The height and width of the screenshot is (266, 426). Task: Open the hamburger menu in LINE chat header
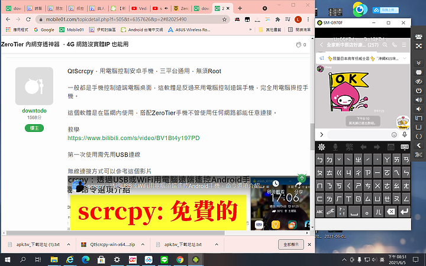[404, 45]
